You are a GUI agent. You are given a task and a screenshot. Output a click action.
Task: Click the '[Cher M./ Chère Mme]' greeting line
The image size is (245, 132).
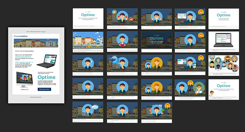click(x=24, y=51)
